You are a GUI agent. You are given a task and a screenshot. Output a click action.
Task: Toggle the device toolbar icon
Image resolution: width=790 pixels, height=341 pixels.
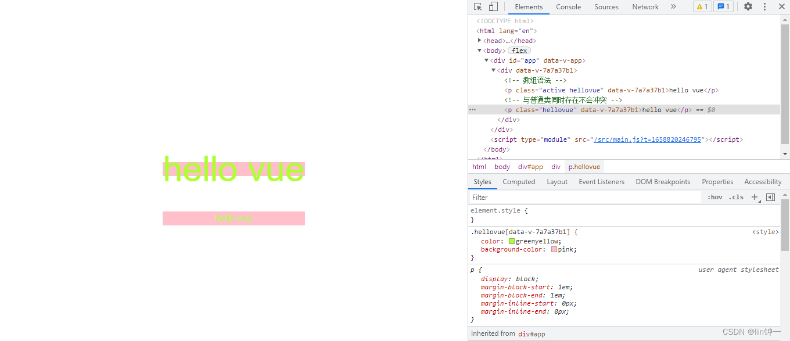[493, 7]
